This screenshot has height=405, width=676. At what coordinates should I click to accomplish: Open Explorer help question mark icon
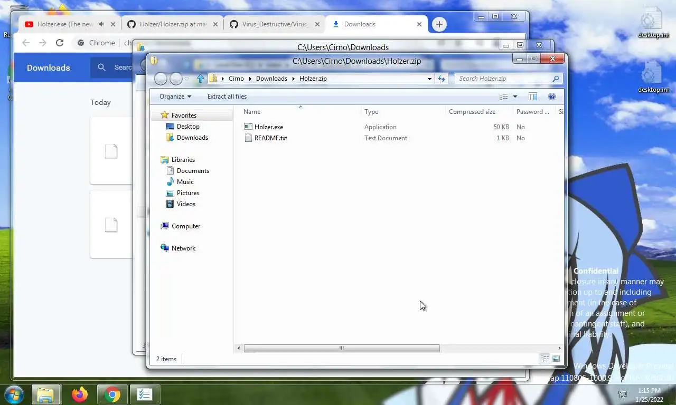552,97
